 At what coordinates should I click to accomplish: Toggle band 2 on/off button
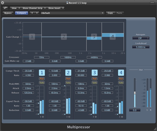68,73
